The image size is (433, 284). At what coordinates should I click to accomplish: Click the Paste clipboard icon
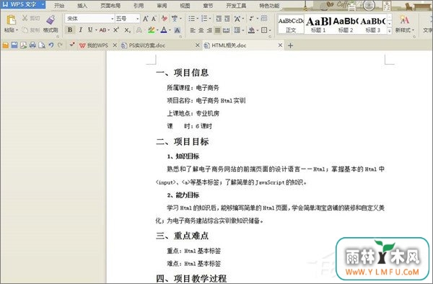pyautogui.click(x=11, y=20)
